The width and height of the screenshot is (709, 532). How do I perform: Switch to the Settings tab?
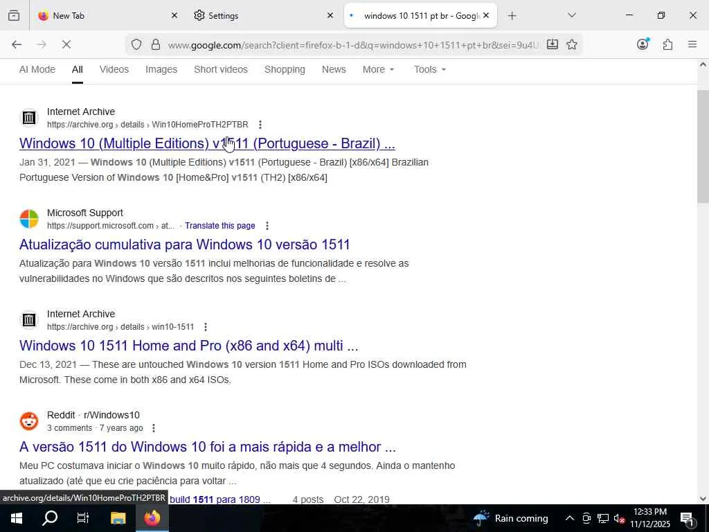263,15
